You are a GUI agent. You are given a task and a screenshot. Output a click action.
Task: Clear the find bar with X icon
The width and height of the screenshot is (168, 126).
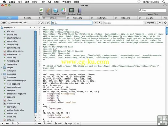pos(165,23)
